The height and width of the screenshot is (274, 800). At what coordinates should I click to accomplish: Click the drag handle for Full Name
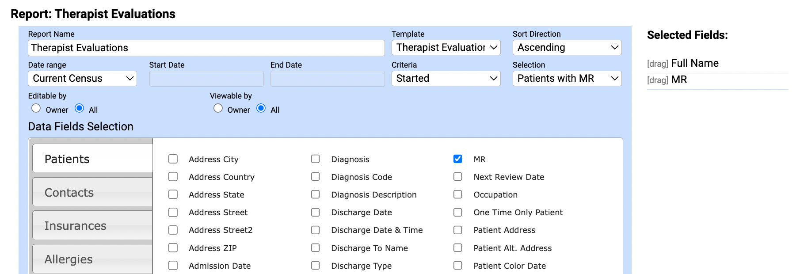pyautogui.click(x=657, y=64)
